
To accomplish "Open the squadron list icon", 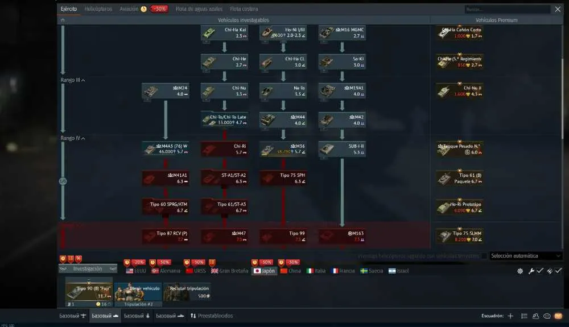I will click(x=524, y=316).
